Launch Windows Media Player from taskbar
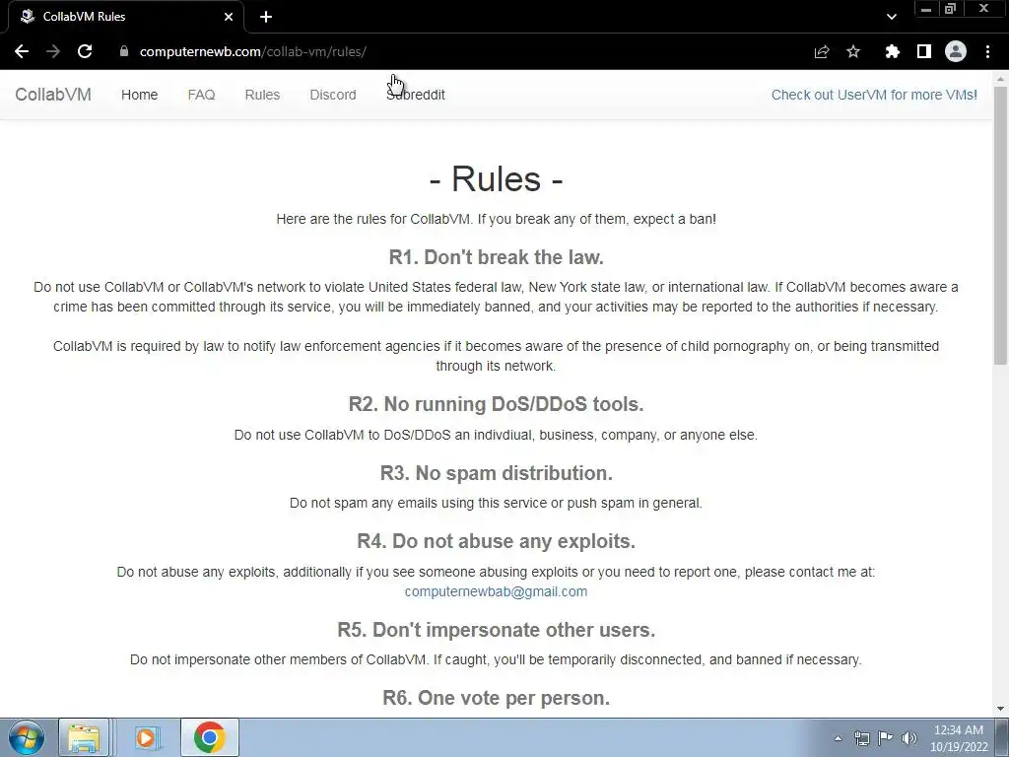The height and width of the screenshot is (757, 1009). [146, 737]
